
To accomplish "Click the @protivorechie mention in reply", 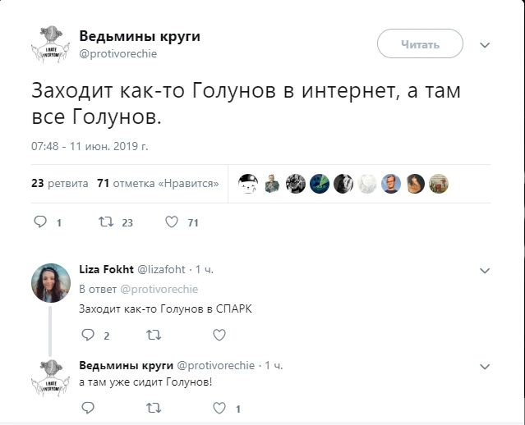I will pyautogui.click(x=159, y=290).
